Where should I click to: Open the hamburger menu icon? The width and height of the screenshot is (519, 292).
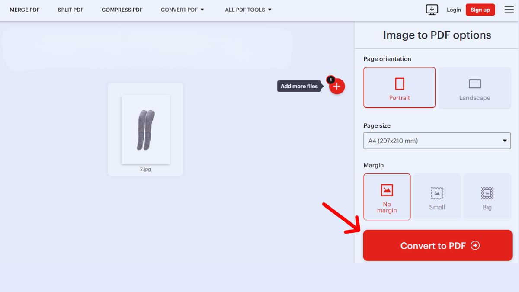[x=509, y=10]
